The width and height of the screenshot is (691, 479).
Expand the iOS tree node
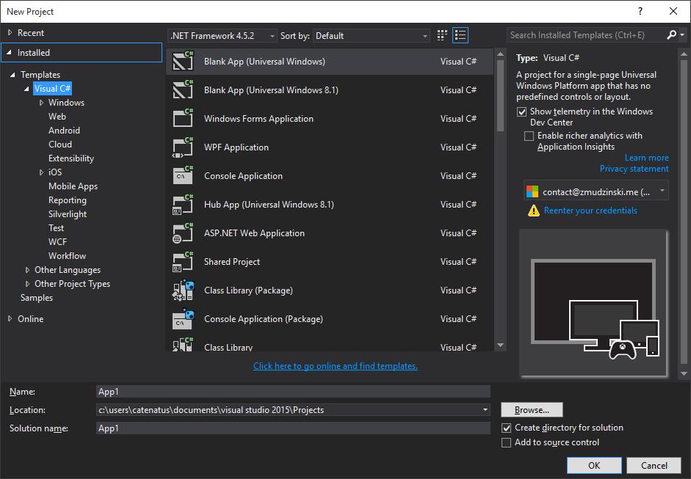point(41,172)
